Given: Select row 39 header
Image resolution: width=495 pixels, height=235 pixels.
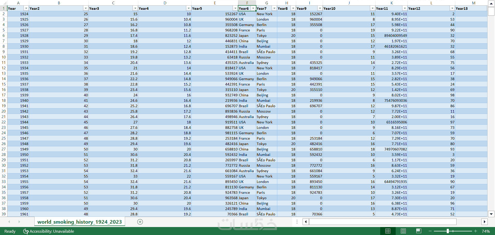Looking at the screenshot, I should (x=4, y=214).
